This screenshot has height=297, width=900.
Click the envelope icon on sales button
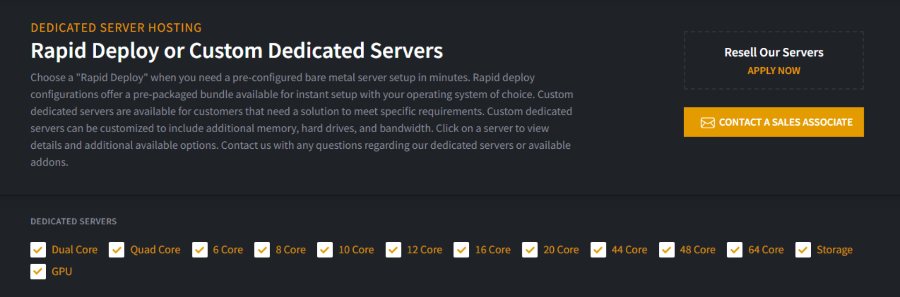click(x=708, y=122)
